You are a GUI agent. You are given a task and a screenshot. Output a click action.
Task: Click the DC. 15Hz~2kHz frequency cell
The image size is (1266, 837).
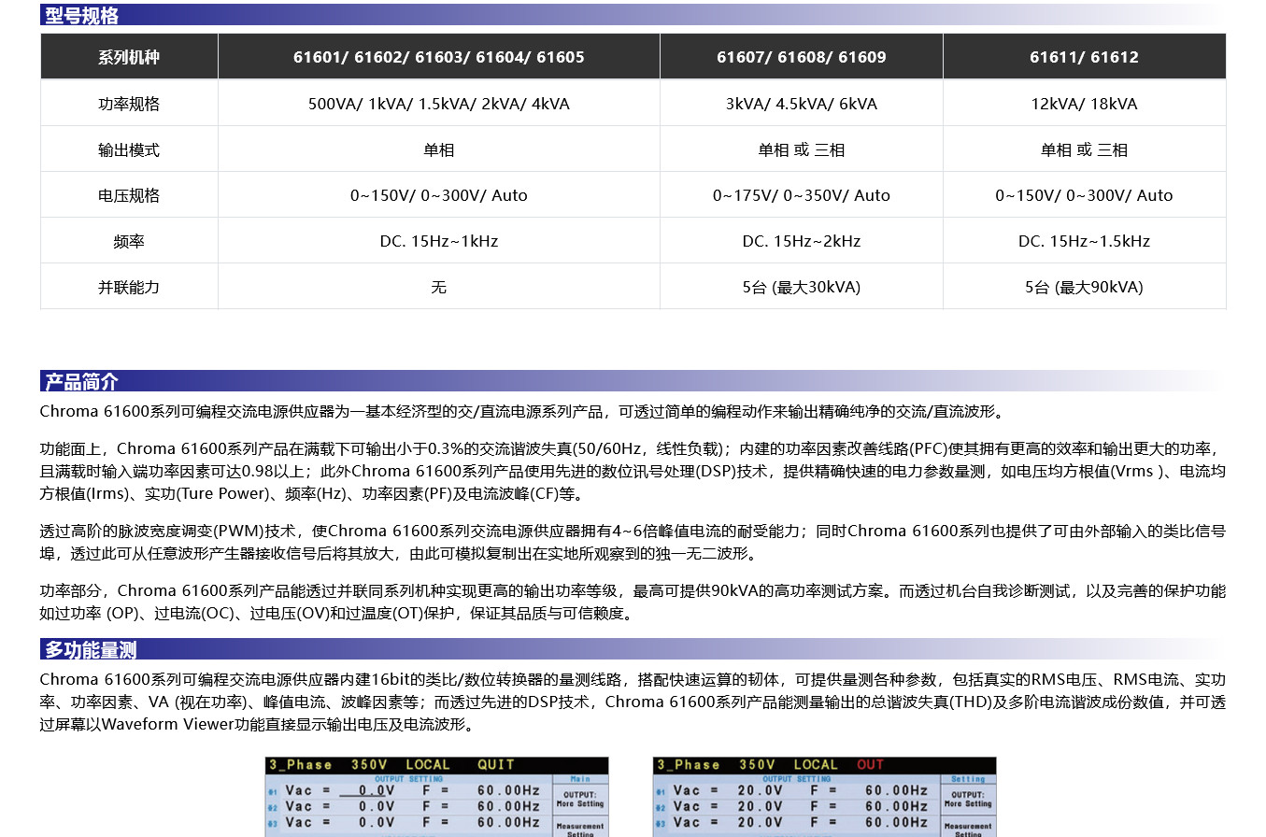[801, 241]
